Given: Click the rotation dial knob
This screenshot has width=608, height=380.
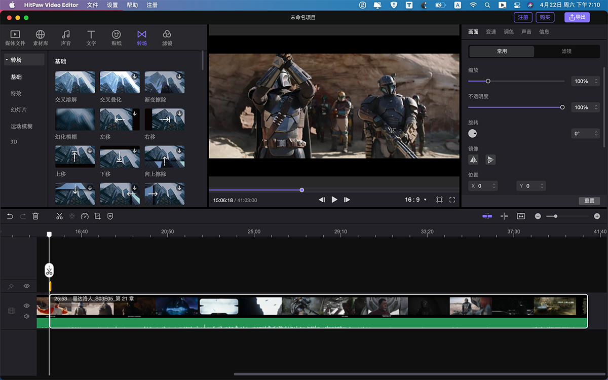Looking at the screenshot, I should [x=472, y=134].
